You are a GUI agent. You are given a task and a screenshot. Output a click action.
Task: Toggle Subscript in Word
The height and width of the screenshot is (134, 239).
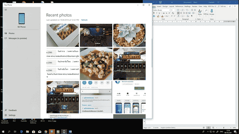tap(167, 13)
